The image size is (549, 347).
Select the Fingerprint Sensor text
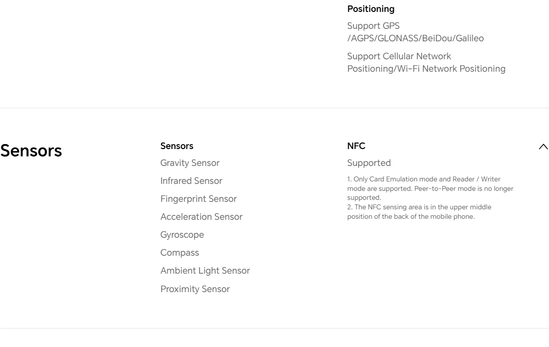(198, 199)
